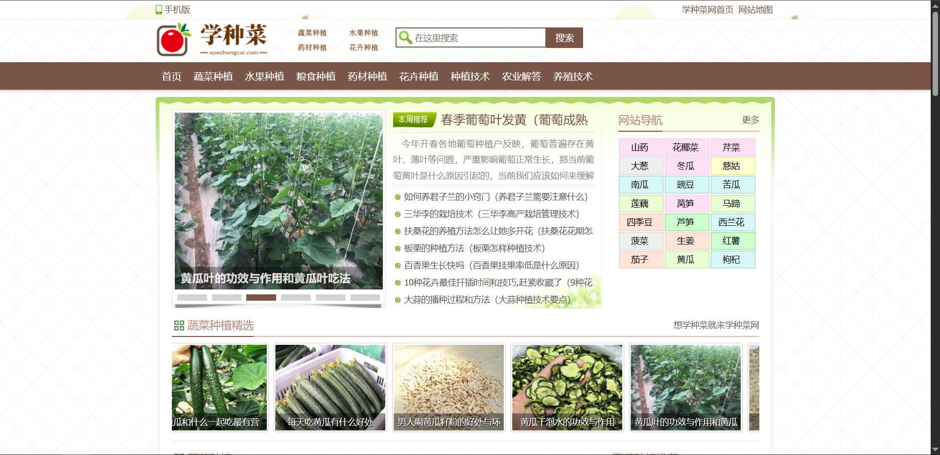Click the 花卉种植 link beside the logo
The width and height of the screenshot is (940, 455).
(x=364, y=48)
